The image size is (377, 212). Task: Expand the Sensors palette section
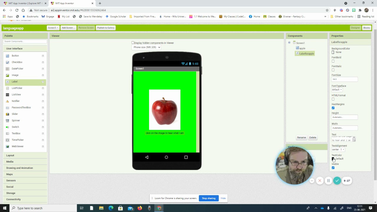(11, 180)
